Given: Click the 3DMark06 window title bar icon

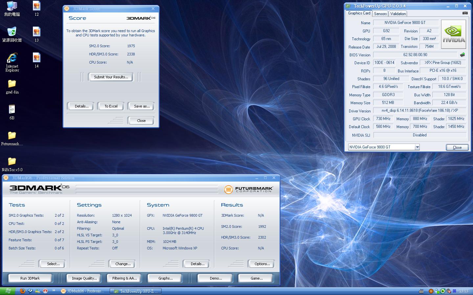Looking at the screenshot, I should pos(6,178).
